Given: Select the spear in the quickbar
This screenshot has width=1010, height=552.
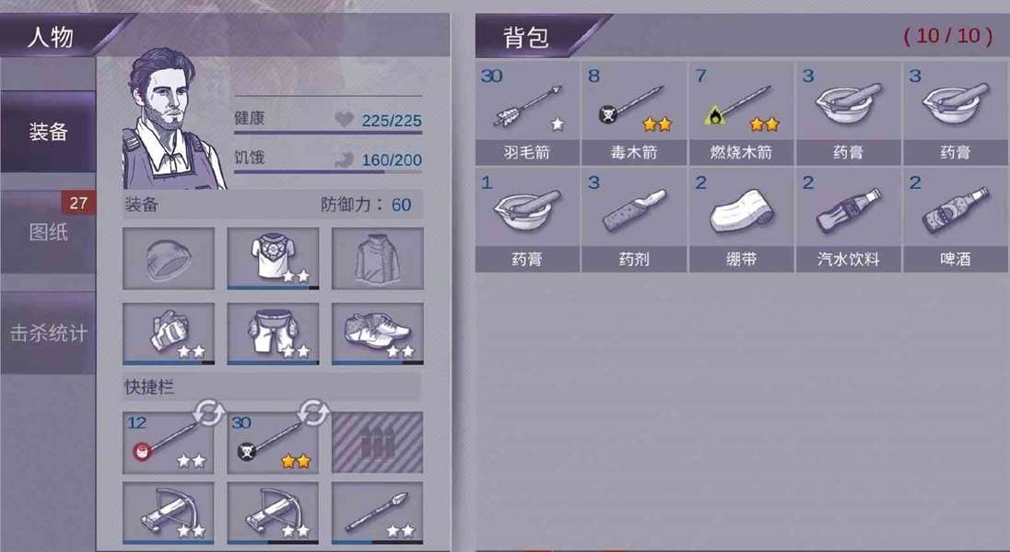Looking at the screenshot, I should 378,513.
